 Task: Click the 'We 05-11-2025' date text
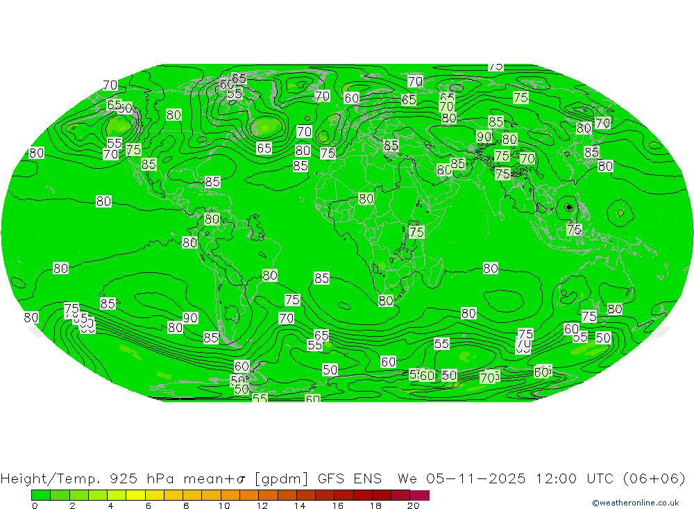coord(462,479)
